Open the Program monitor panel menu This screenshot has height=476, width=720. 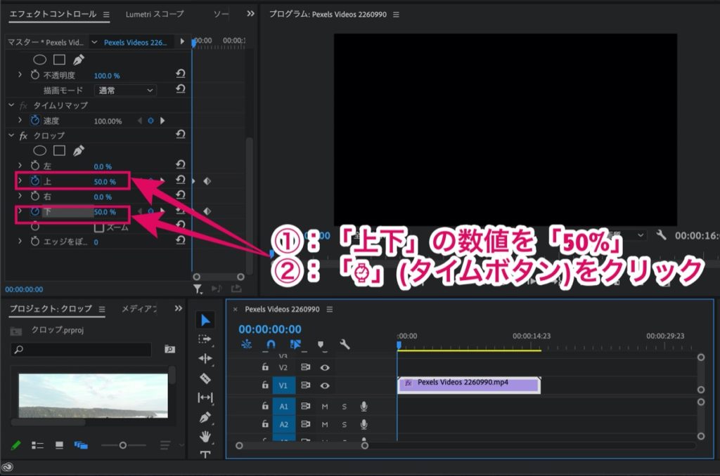(x=397, y=15)
